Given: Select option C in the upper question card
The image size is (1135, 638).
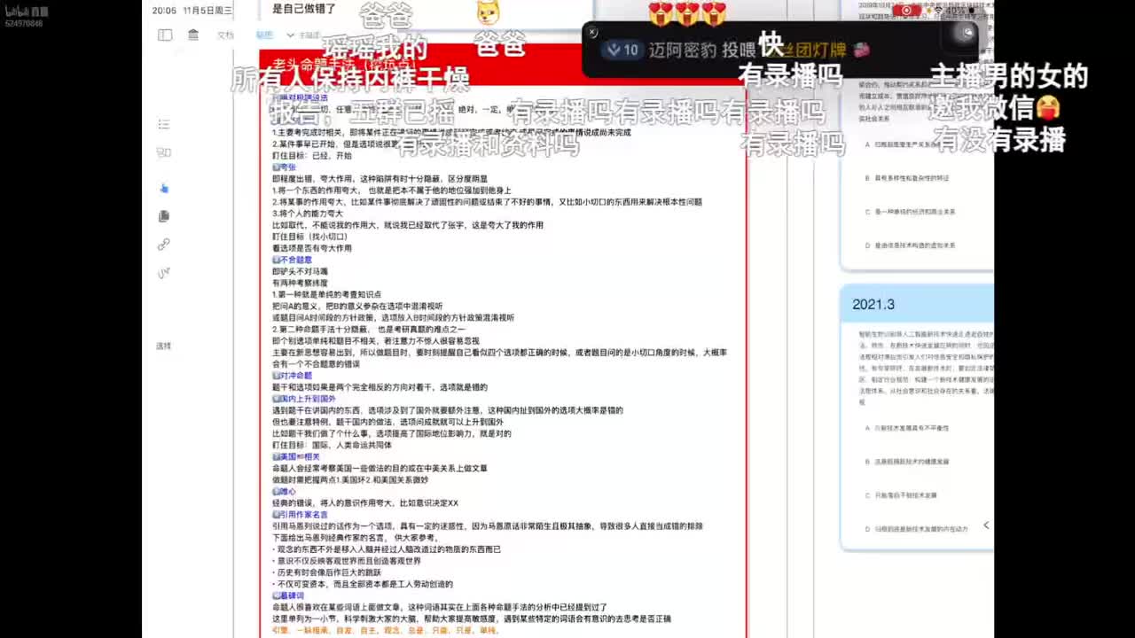Looking at the screenshot, I should coord(909,212).
